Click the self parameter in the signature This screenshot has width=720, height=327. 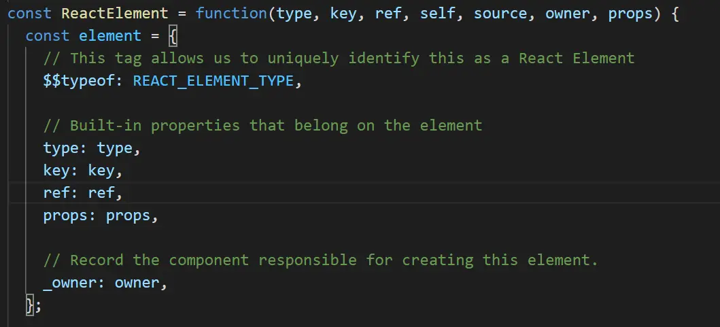[x=434, y=14]
